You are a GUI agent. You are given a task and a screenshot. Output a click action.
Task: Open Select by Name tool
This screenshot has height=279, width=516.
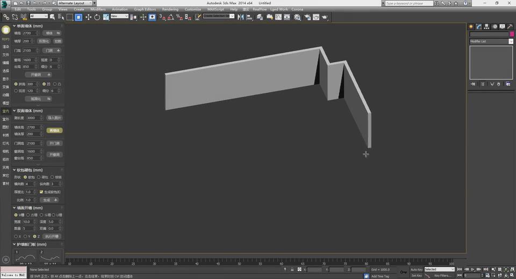[x=61, y=17]
